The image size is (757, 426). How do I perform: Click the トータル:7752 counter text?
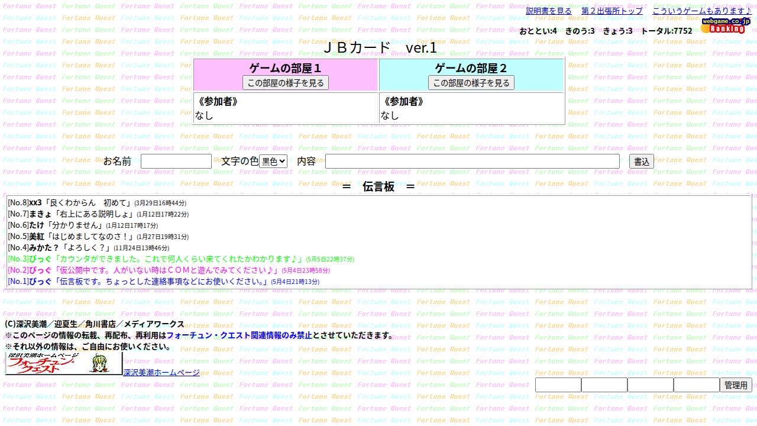click(667, 31)
